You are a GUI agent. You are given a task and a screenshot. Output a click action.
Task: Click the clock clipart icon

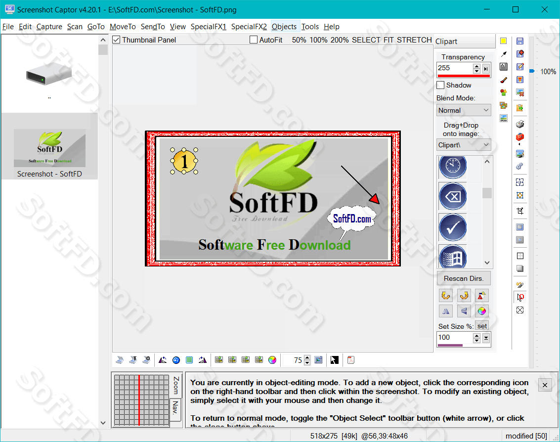453,167
